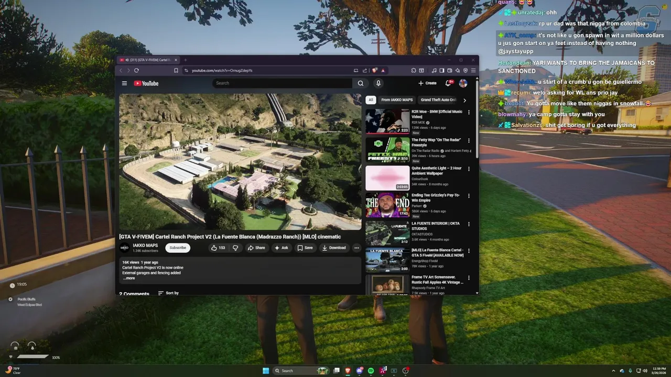Open the Ending Tee Grizzley's Empire thumbnail

[x=387, y=205]
